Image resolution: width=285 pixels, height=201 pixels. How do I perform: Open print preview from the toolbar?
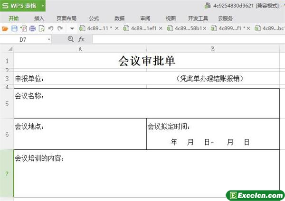(41, 28)
